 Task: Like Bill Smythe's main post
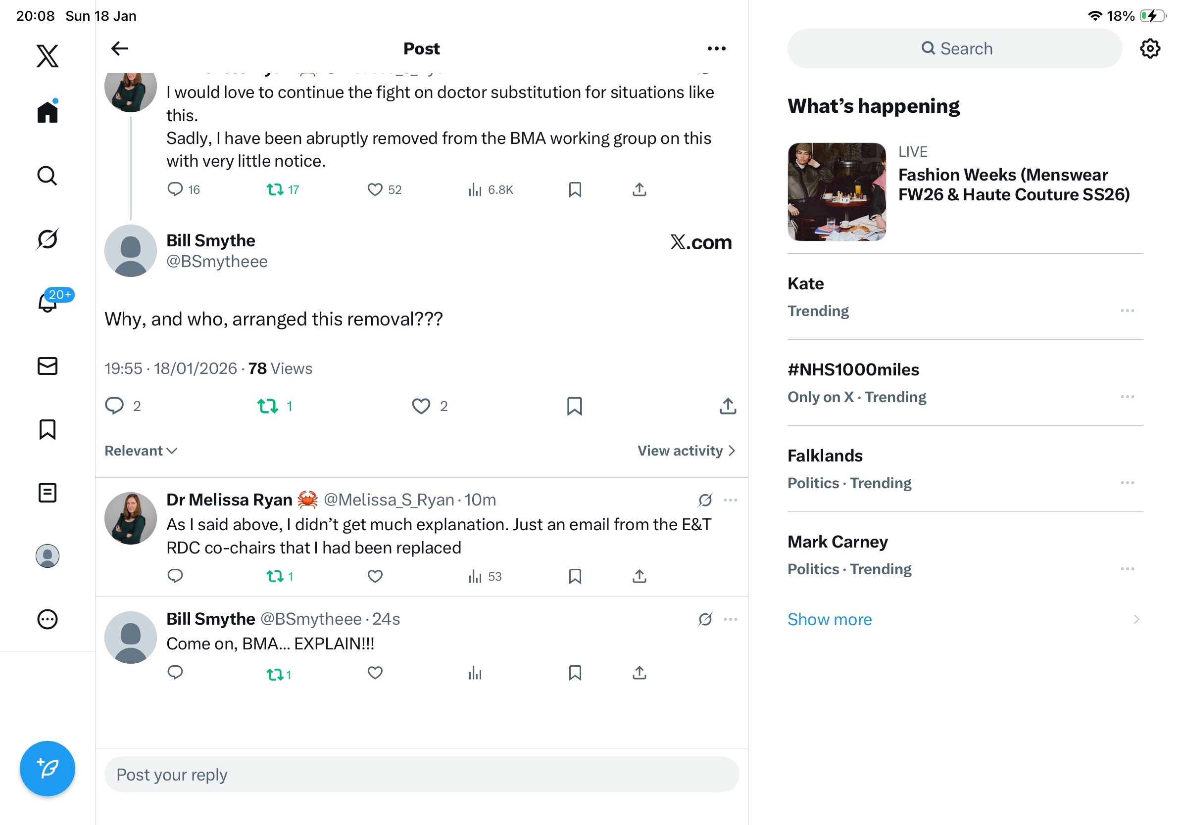point(421,407)
